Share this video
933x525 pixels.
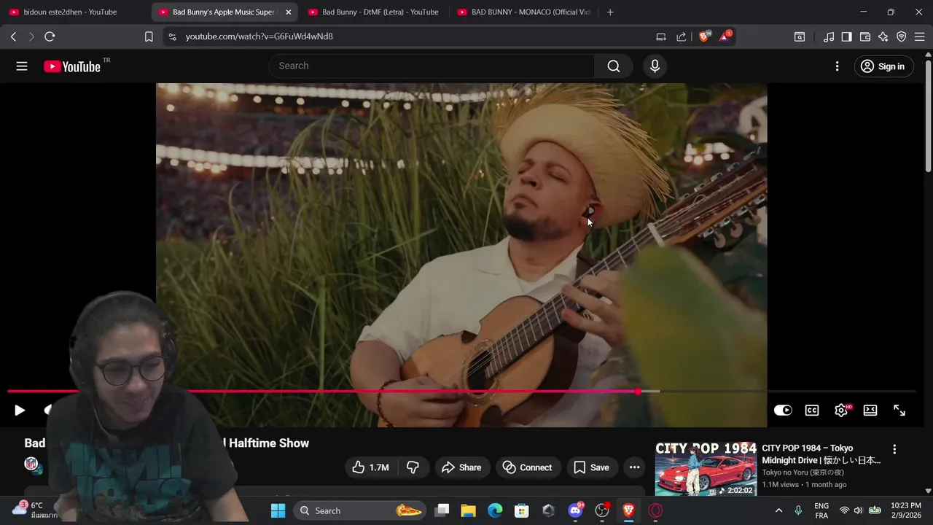461,467
